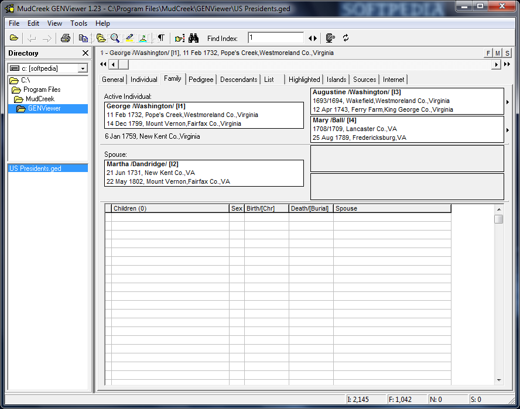Image resolution: width=520 pixels, height=409 pixels.
Task: Click children list scrollbar up arrow
Action: (499, 209)
